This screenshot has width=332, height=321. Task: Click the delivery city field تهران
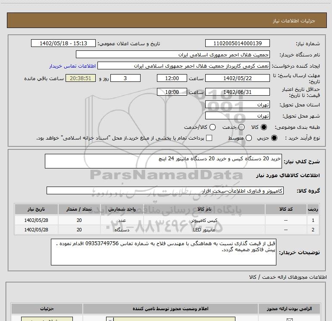(x=237, y=115)
